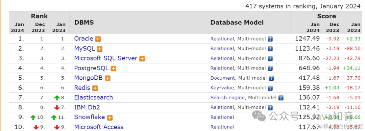Click Relational link in Snowflake row
The image size is (365, 131).
[x=222, y=117]
